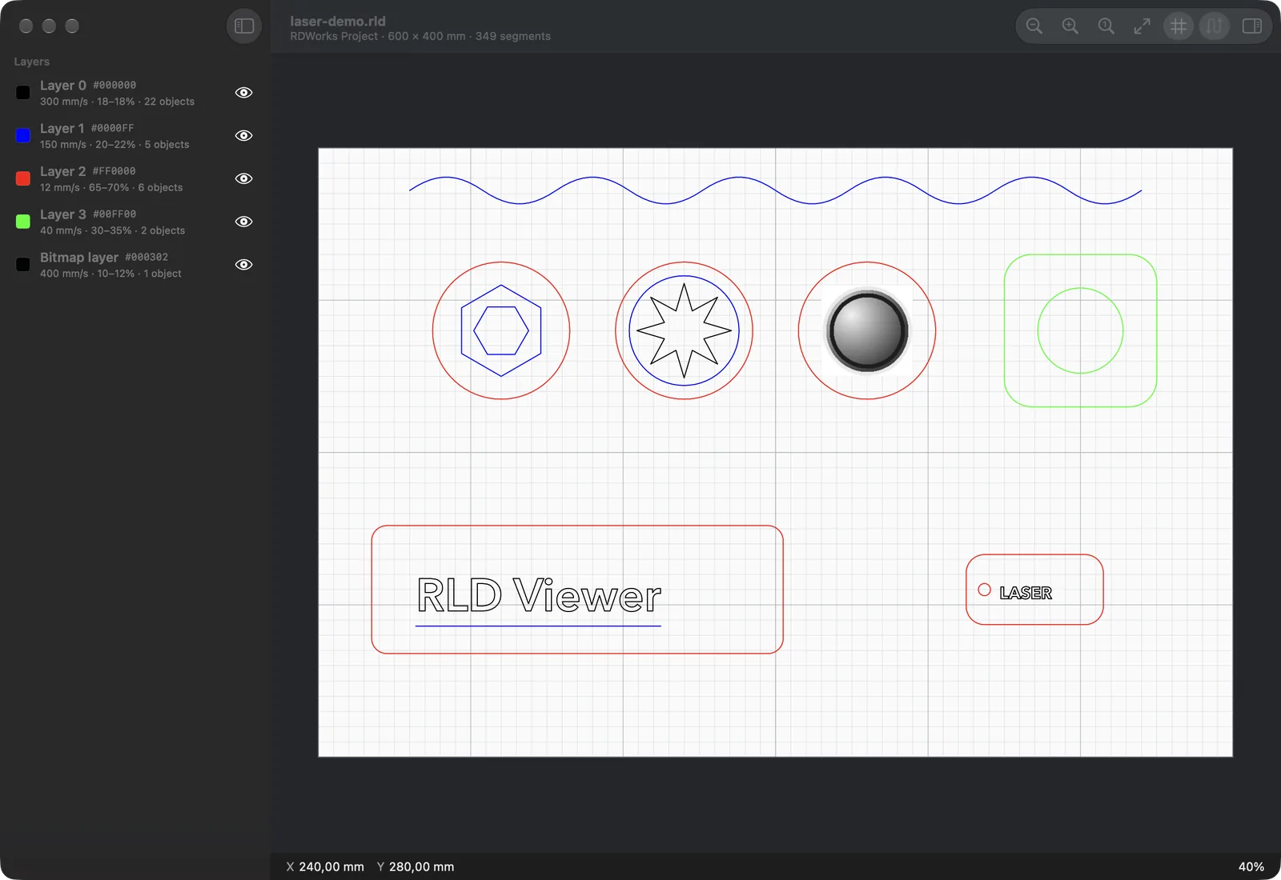Screen dimensions: 1281x880
Task: Click Bitmap layer color swatch
Action: tap(23, 265)
